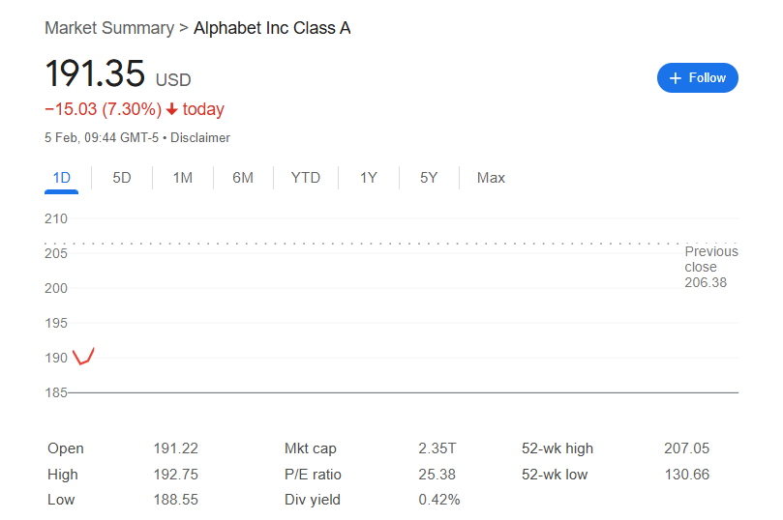Show the Max time range chart
Image resolution: width=783 pixels, height=520 pixels.
(491, 178)
